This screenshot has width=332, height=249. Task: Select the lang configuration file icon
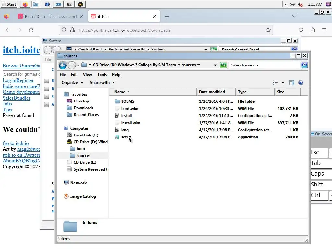pos(117,130)
